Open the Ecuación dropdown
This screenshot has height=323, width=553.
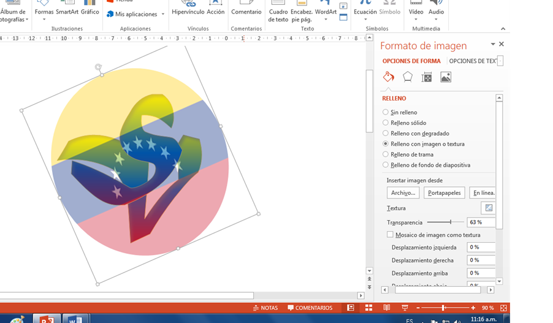pyautogui.click(x=365, y=20)
